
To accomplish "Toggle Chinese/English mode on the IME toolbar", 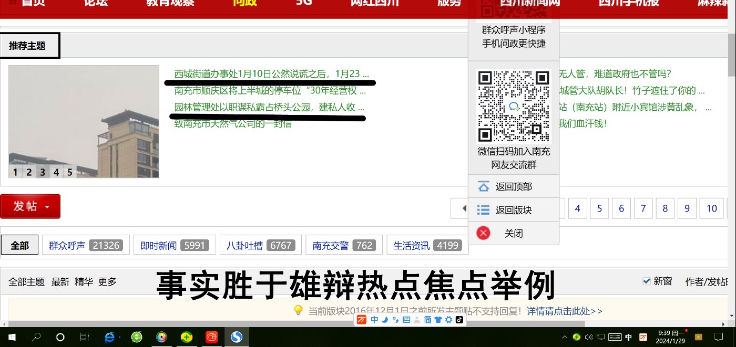I will click(374, 320).
